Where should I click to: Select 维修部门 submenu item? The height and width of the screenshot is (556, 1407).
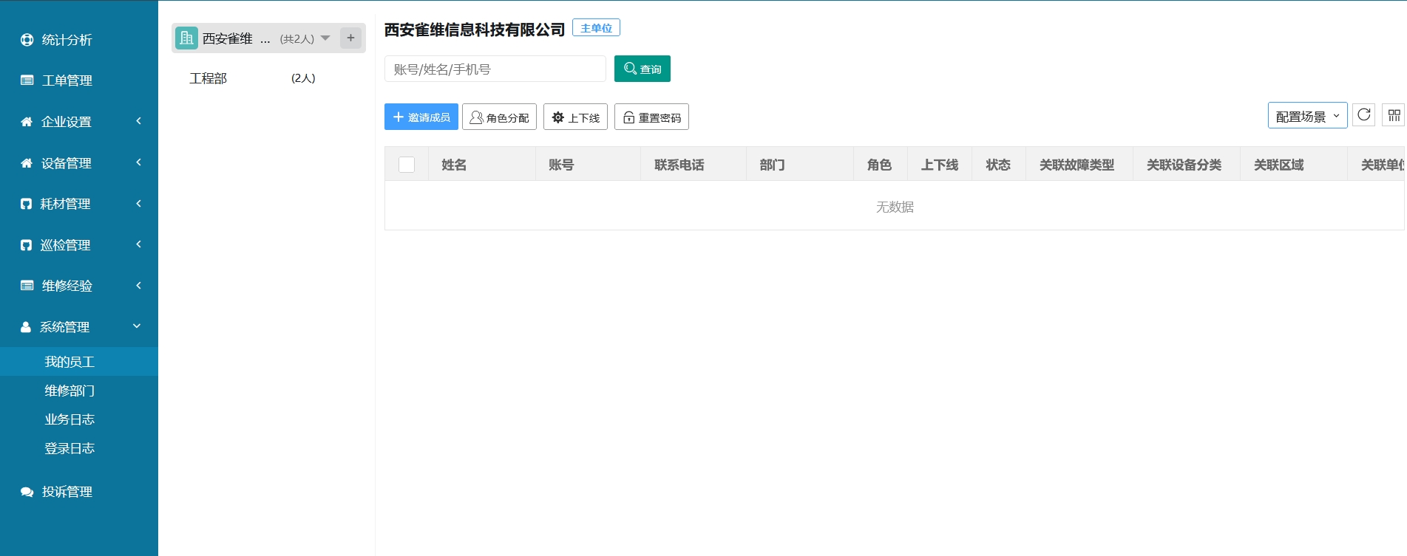pos(69,391)
